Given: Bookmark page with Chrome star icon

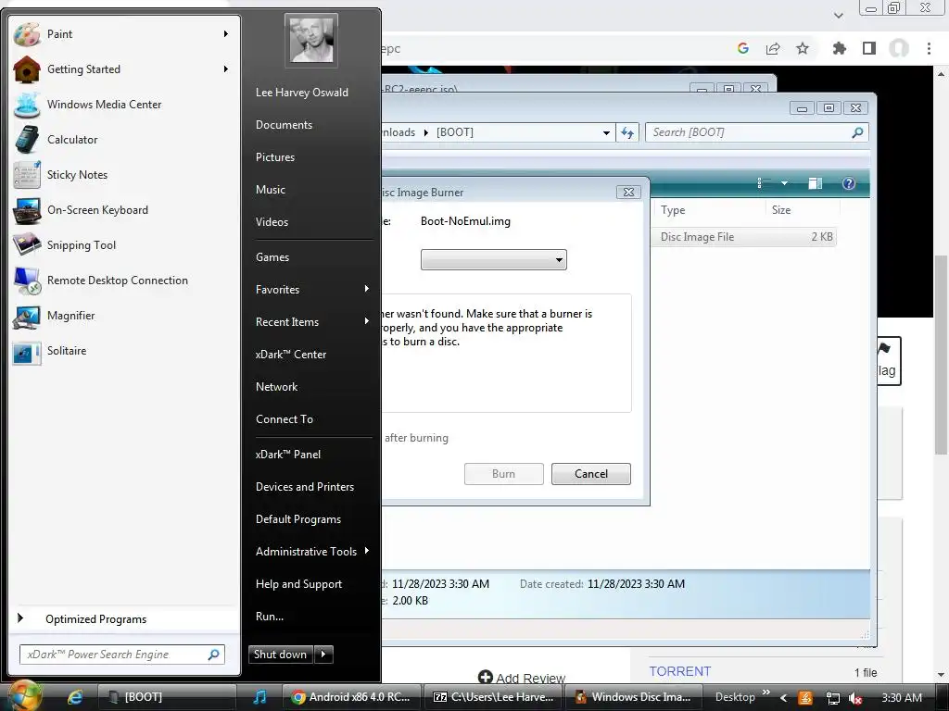Looking at the screenshot, I should (x=803, y=48).
